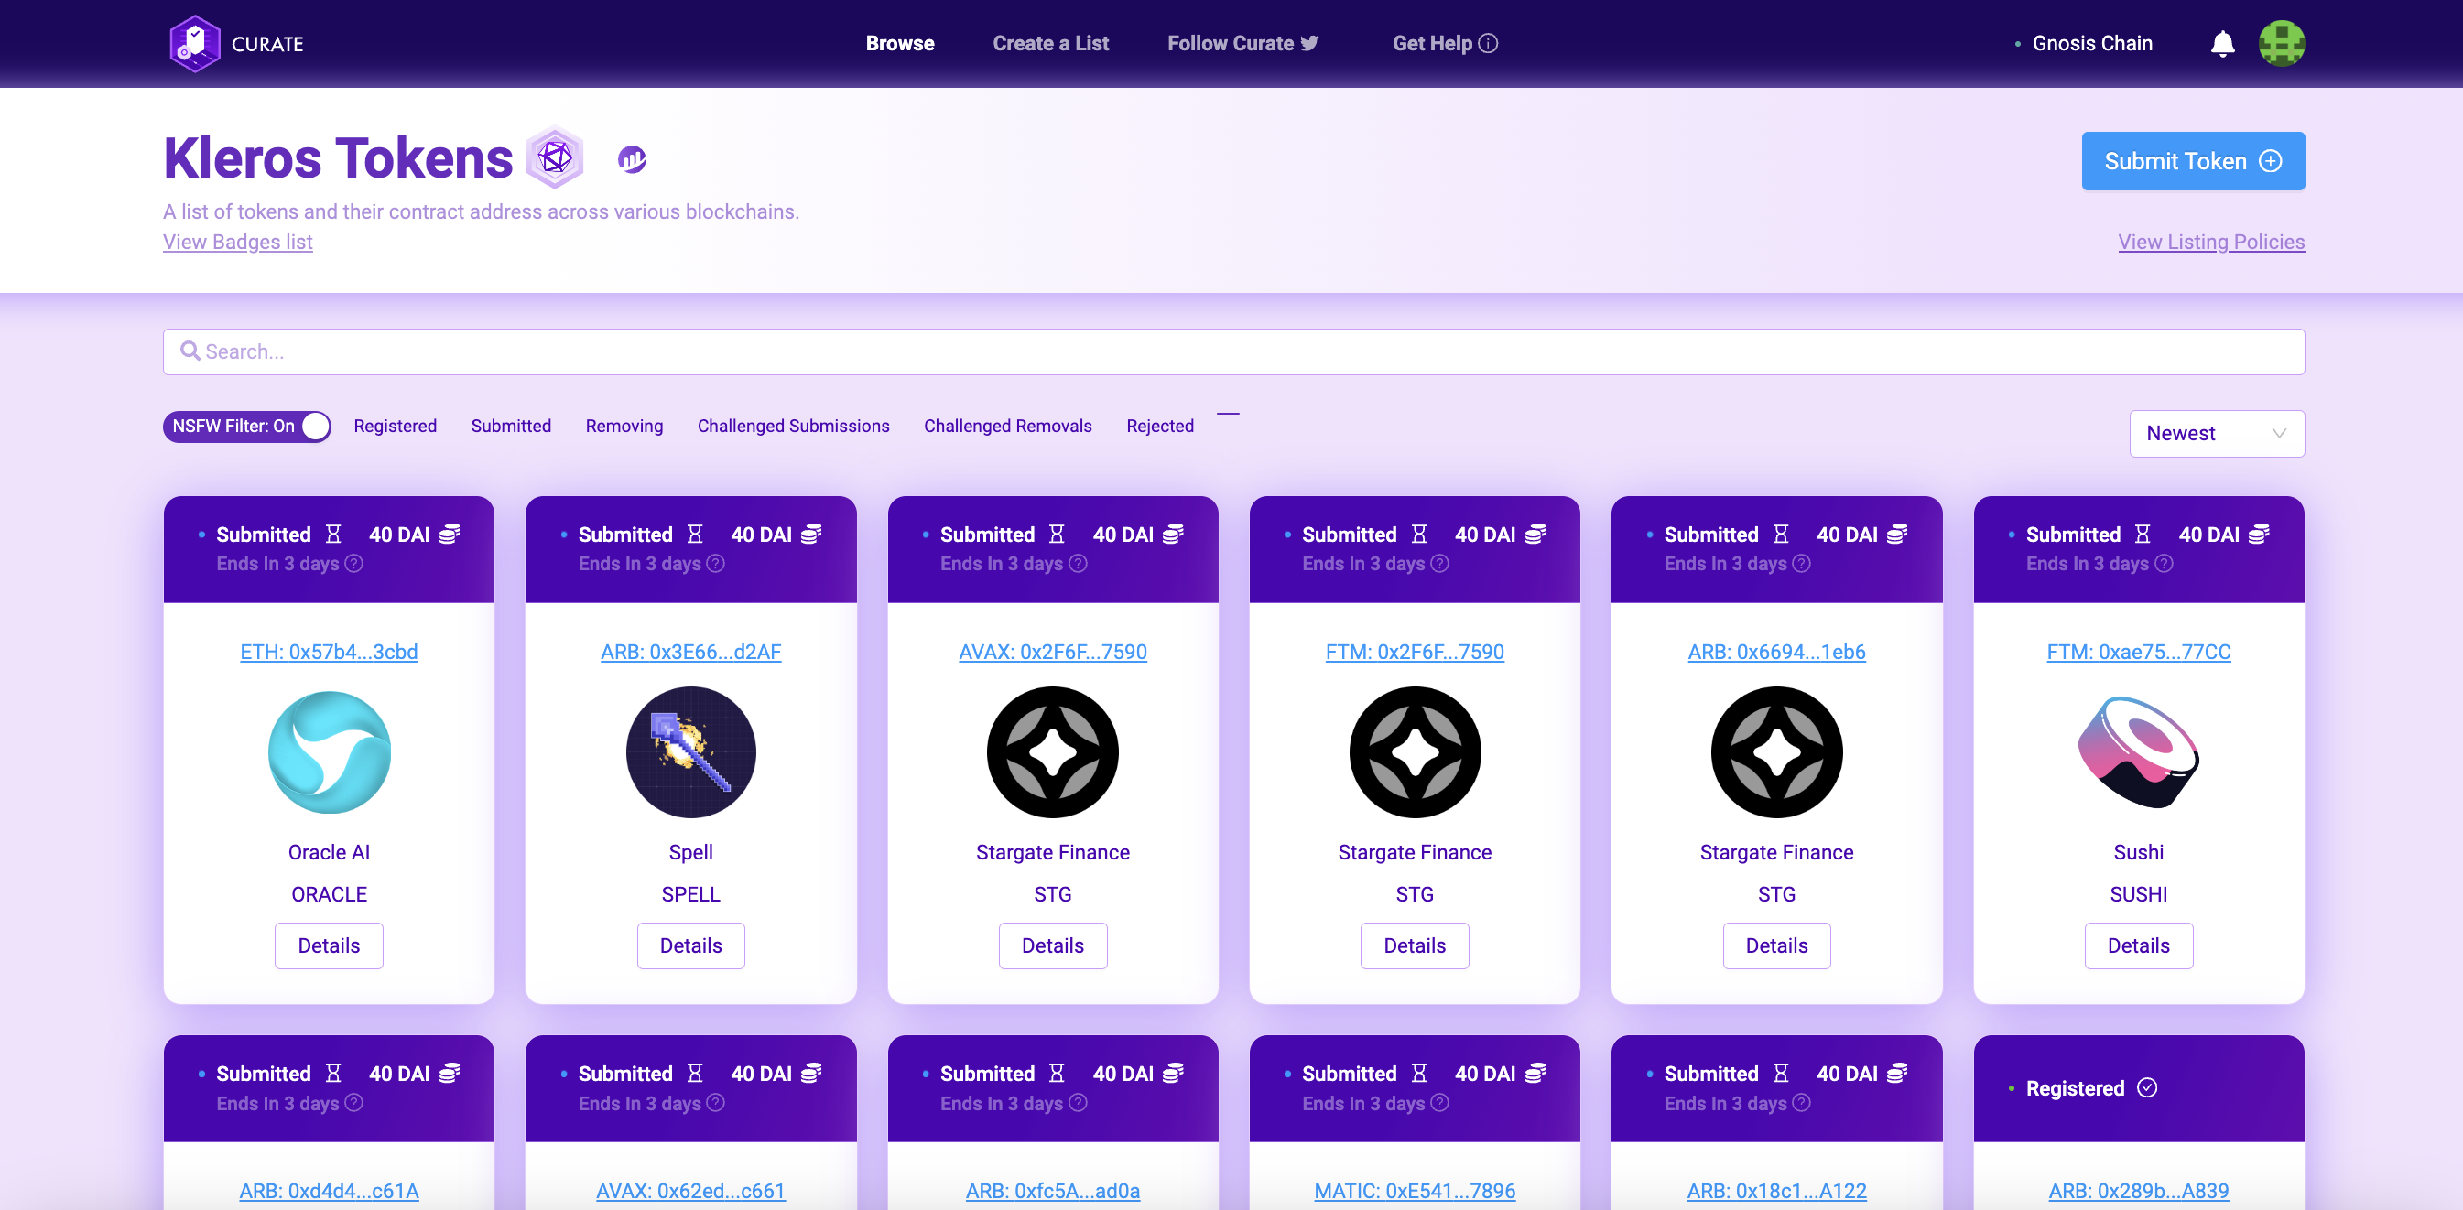Open the Newest sort dropdown
Image resolution: width=2463 pixels, height=1210 pixels.
2216,434
